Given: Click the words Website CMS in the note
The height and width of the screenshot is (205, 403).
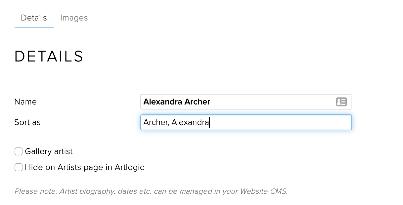Looking at the screenshot, I should tap(263, 191).
